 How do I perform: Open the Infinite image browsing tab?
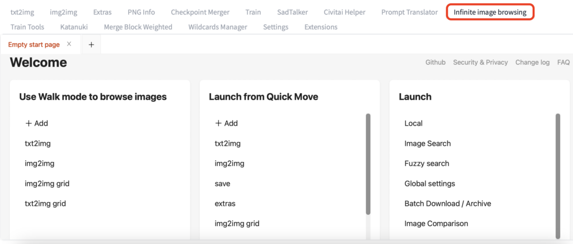tap(490, 12)
